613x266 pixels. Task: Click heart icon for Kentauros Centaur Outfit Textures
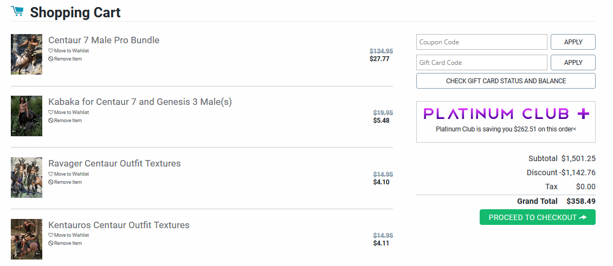(x=51, y=235)
